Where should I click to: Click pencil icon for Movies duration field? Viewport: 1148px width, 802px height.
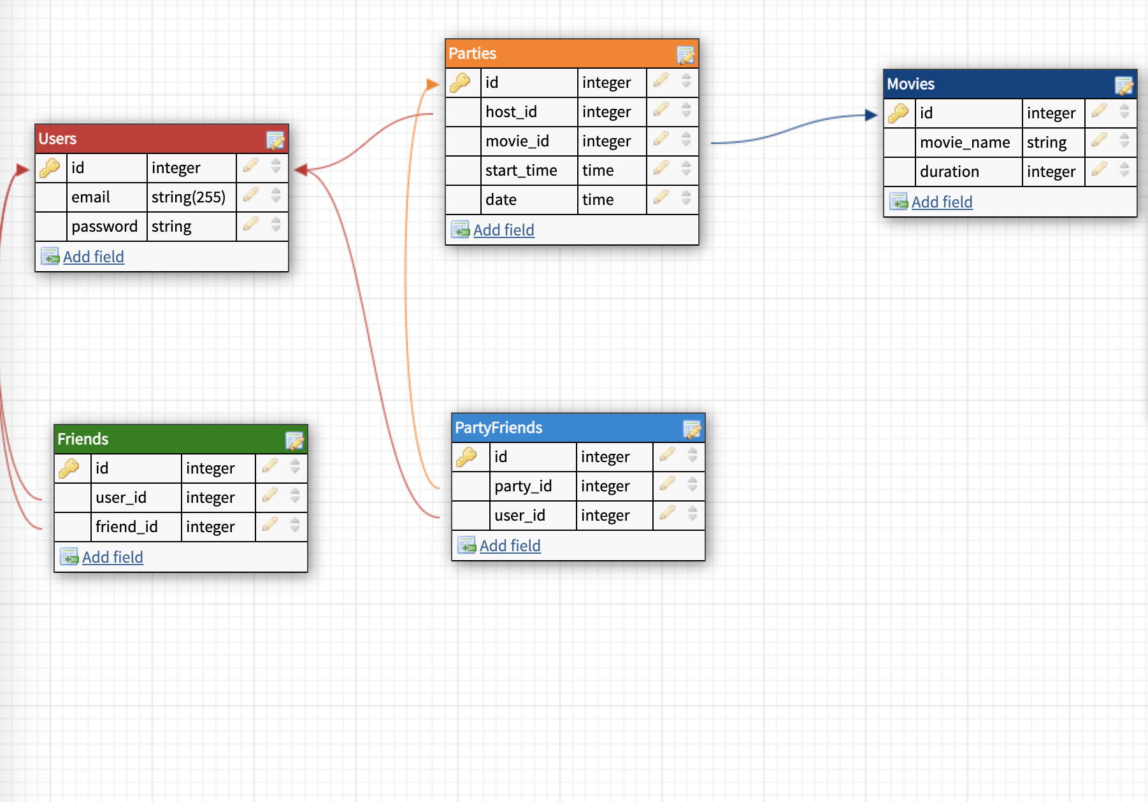pyautogui.click(x=1100, y=169)
